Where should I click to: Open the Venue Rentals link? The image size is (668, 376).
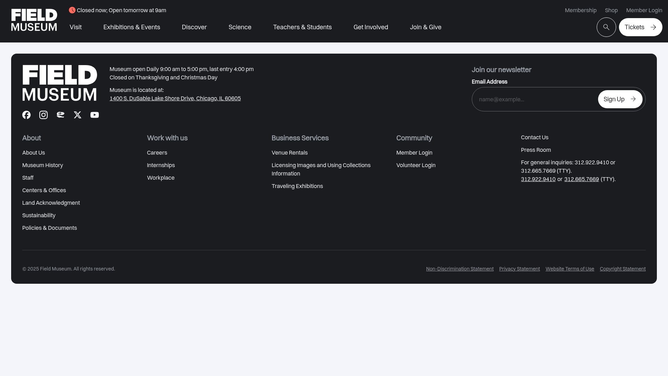pyautogui.click(x=289, y=153)
